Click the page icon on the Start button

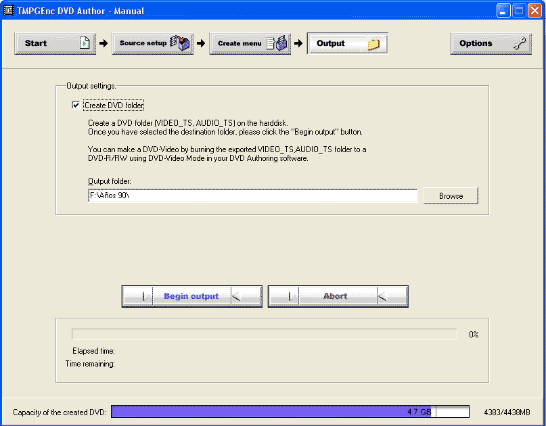(x=85, y=43)
